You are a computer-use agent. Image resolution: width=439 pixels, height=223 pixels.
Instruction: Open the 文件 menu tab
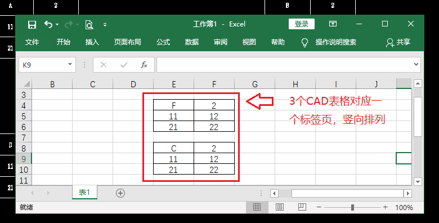point(32,42)
